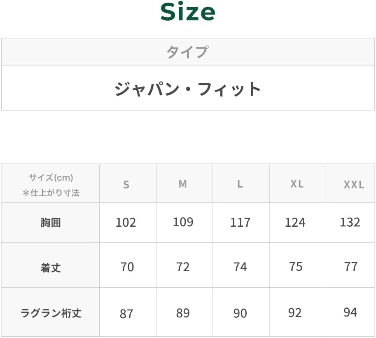Click the chest value 102
Image resolution: width=376 pixels, height=338 pixels.
[x=126, y=223]
